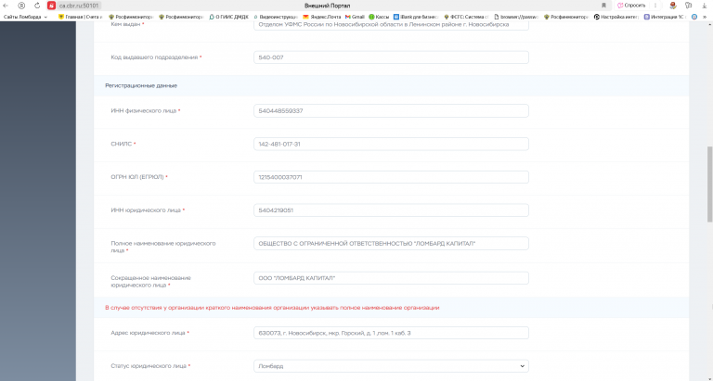This screenshot has width=713, height=381.
Task: Open the browser://passwords bookmark
Action: 516,17
